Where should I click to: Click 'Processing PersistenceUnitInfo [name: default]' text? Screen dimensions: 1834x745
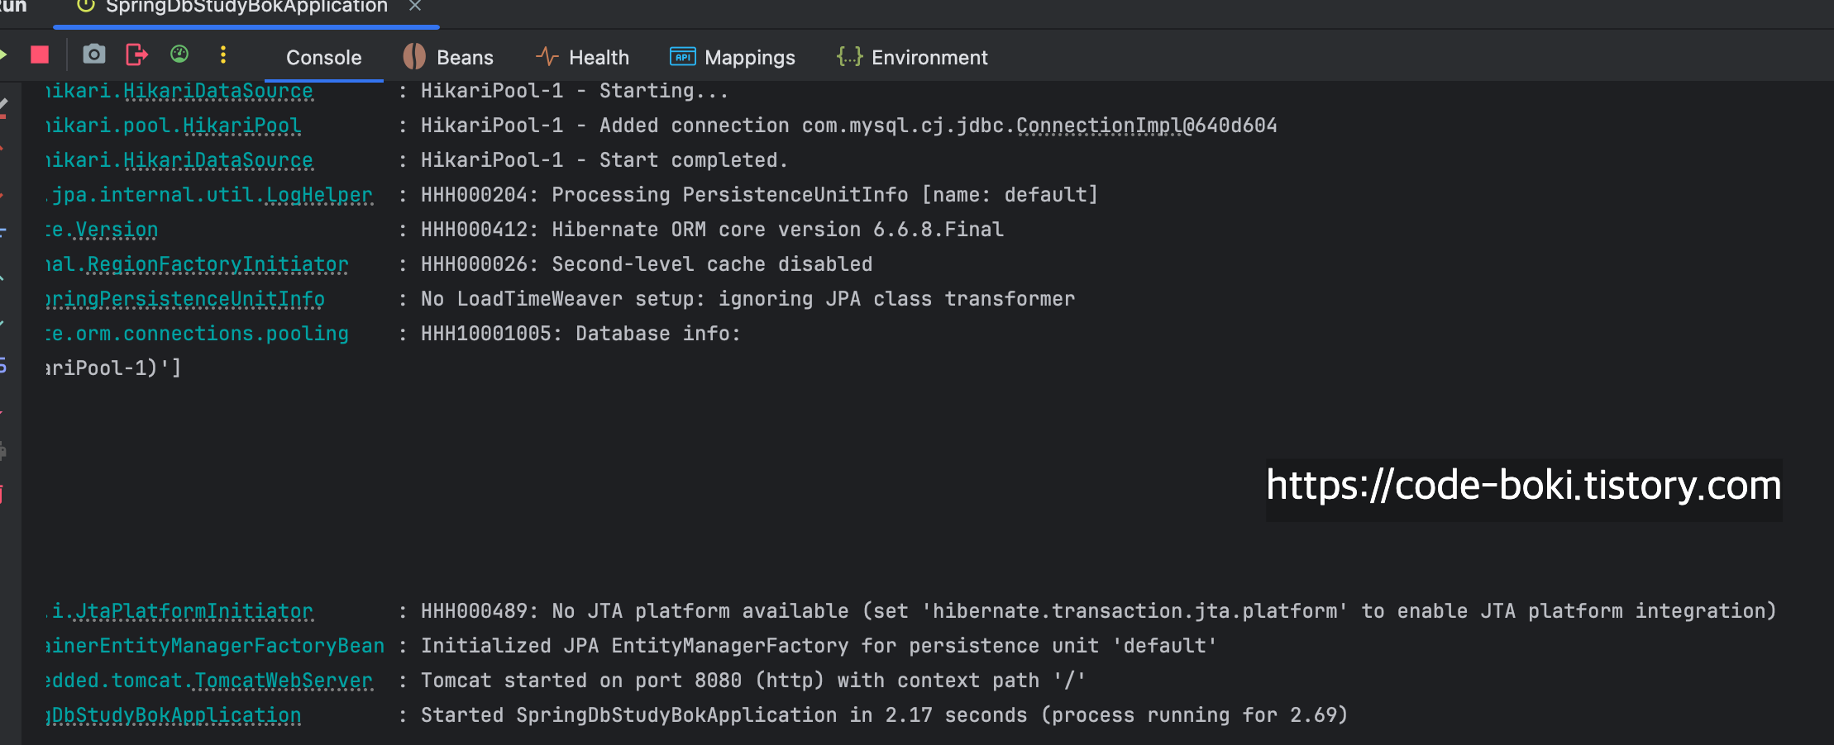[x=825, y=195]
